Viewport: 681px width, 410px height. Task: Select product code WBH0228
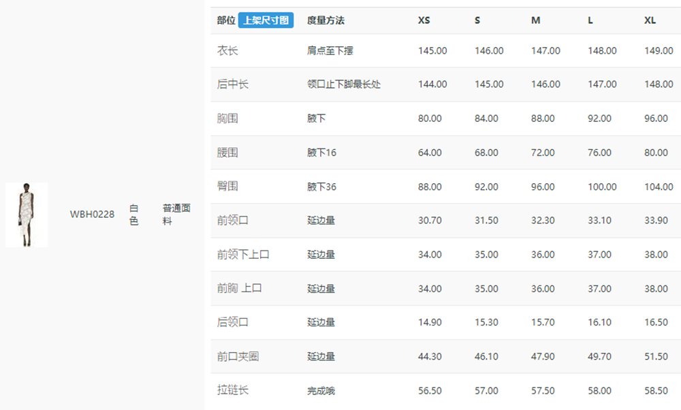92,214
